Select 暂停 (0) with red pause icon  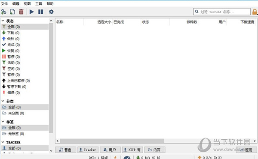click(25, 57)
